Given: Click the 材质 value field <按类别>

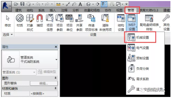Looking at the screenshot, I should tap(44, 94).
